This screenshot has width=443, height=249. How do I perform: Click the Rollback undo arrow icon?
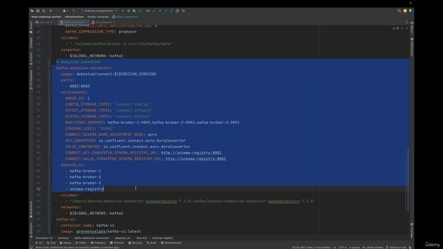183,11
